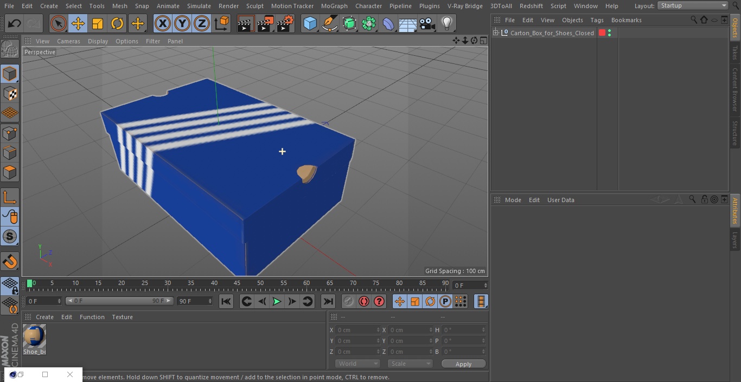Open the Objects panel Bookmarks menu
This screenshot has height=382, width=741.
pos(626,20)
